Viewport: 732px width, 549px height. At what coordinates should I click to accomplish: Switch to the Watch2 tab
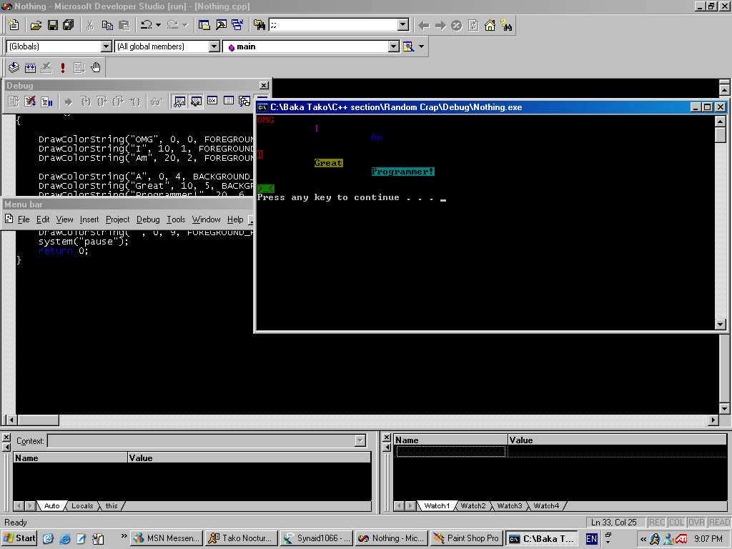(x=473, y=505)
